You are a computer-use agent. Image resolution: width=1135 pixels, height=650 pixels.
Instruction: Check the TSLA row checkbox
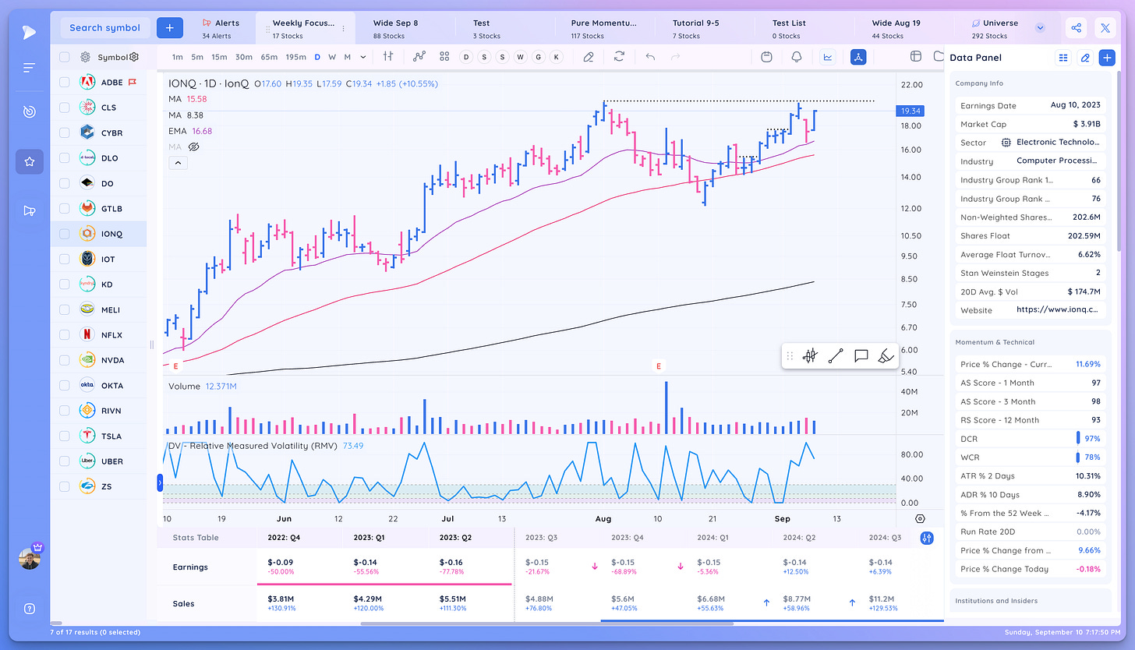tap(64, 436)
